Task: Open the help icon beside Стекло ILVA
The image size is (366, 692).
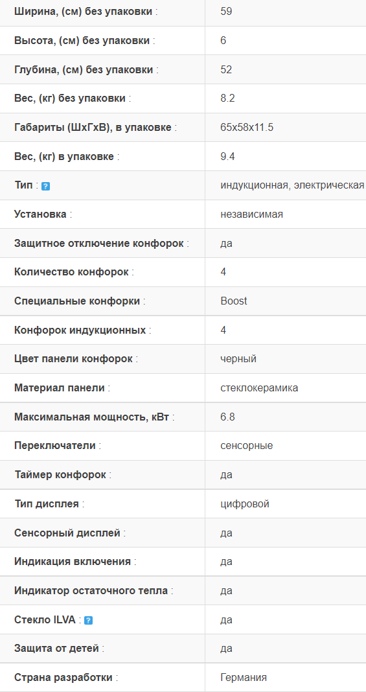Action: (x=88, y=621)
